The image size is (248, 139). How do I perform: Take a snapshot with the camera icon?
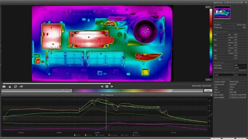(4, 86)
